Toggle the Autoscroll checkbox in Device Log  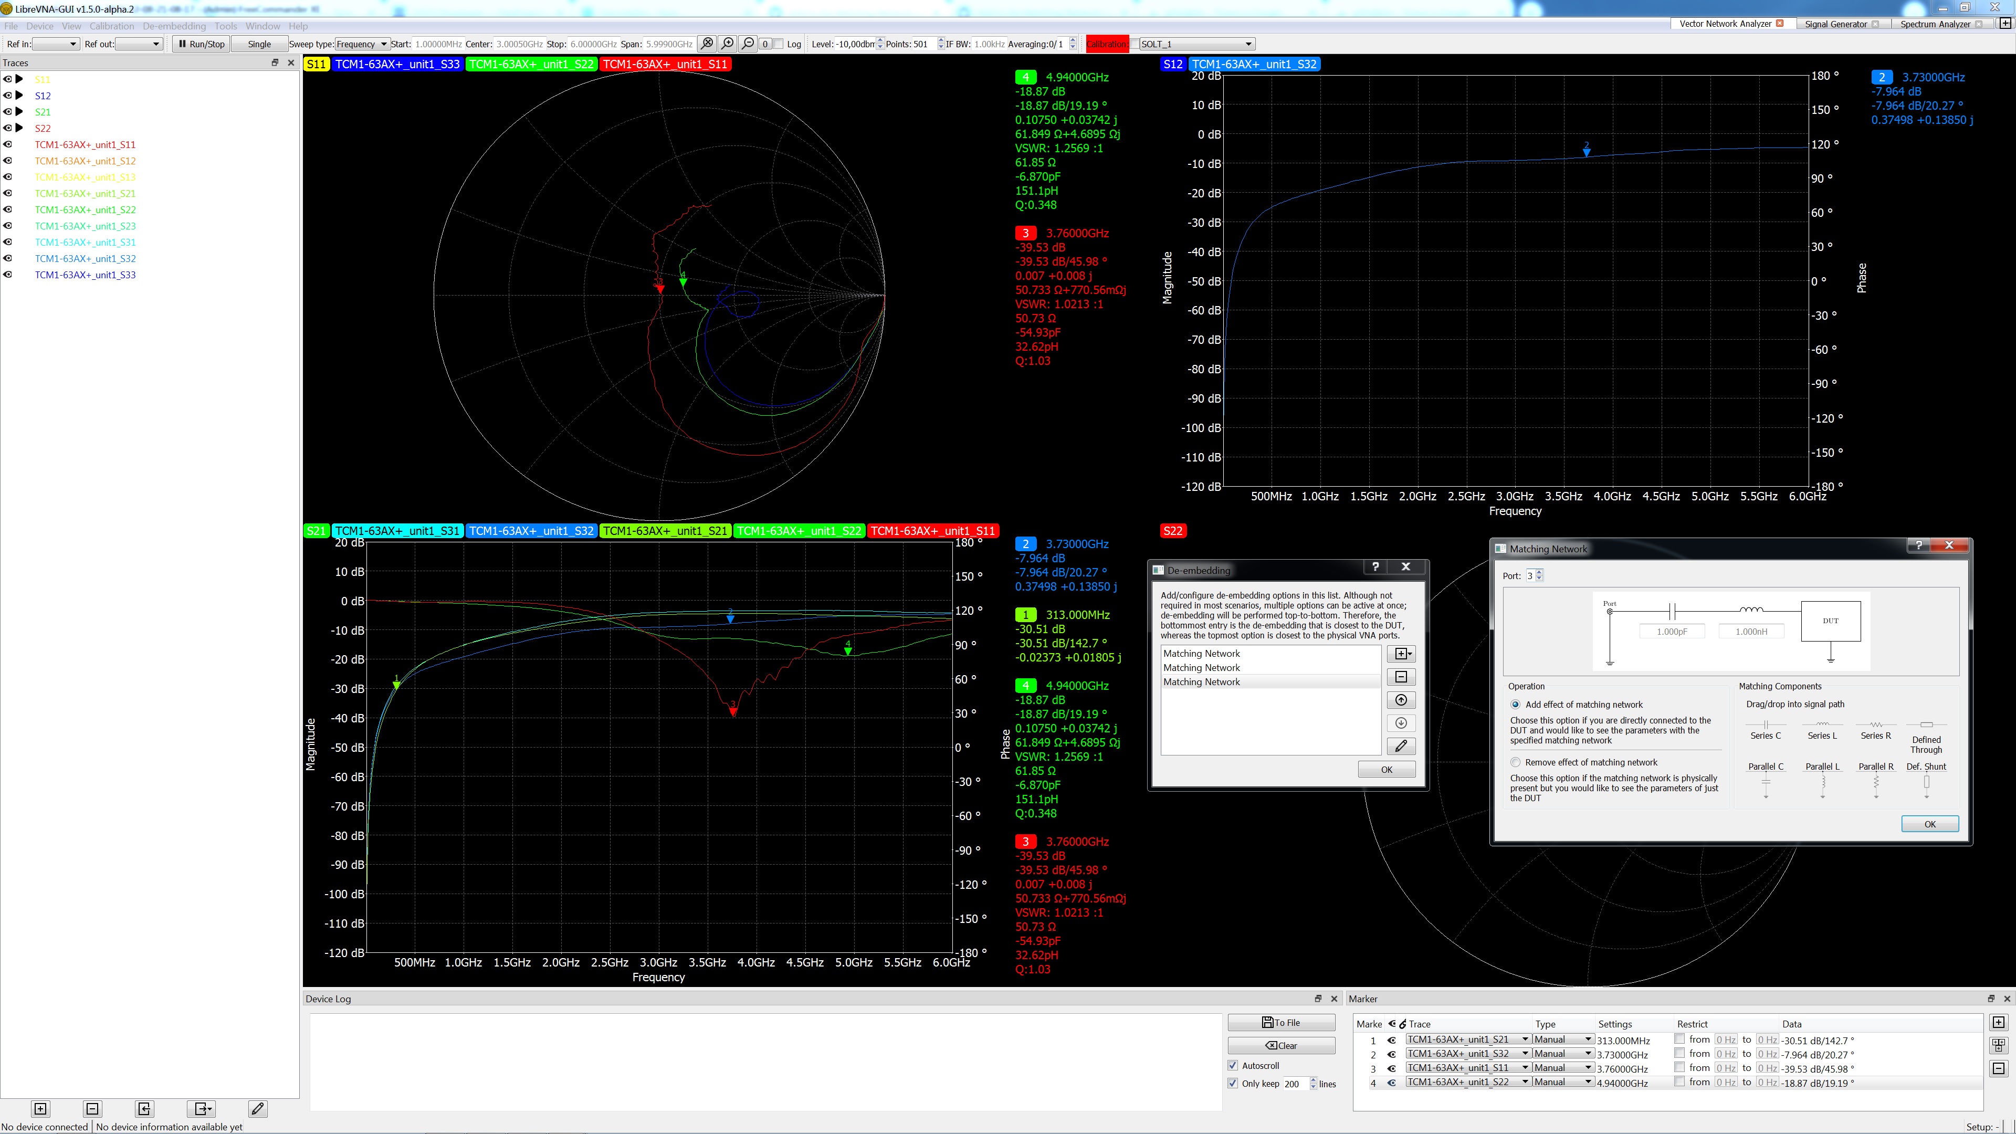(x=1233, y=1065)
